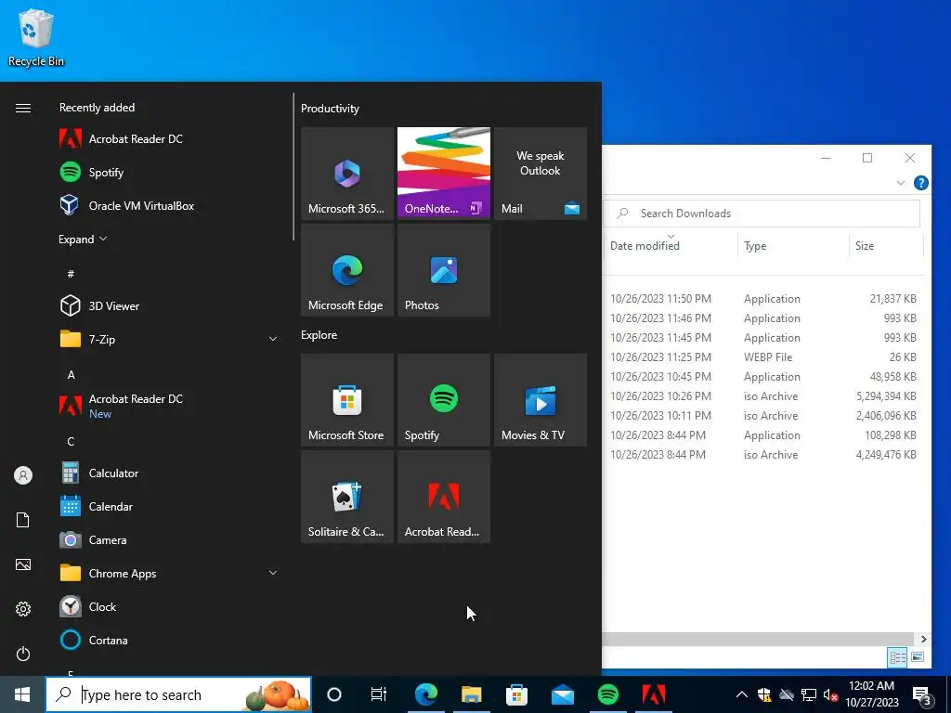Open Mail from the taskbar
This screenshot has width=951, height=713.
point(562,694)
